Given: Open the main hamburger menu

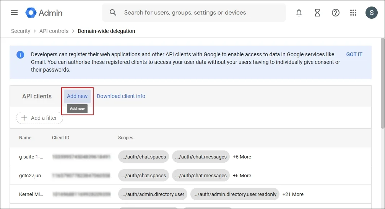Looking at the screenshot, I should click(x=14, y=13).
